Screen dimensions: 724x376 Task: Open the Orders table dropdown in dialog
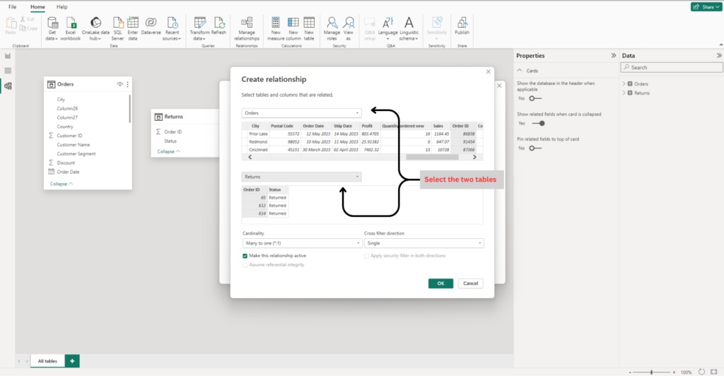click(x=301, y=113)
